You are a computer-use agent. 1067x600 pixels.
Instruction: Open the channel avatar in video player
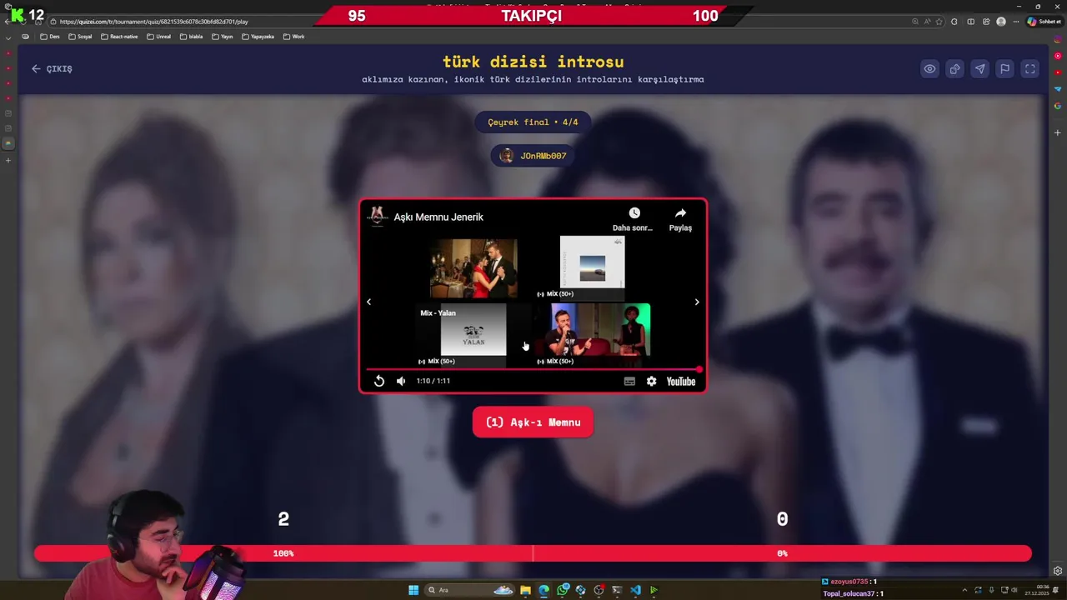pos(378,216)
